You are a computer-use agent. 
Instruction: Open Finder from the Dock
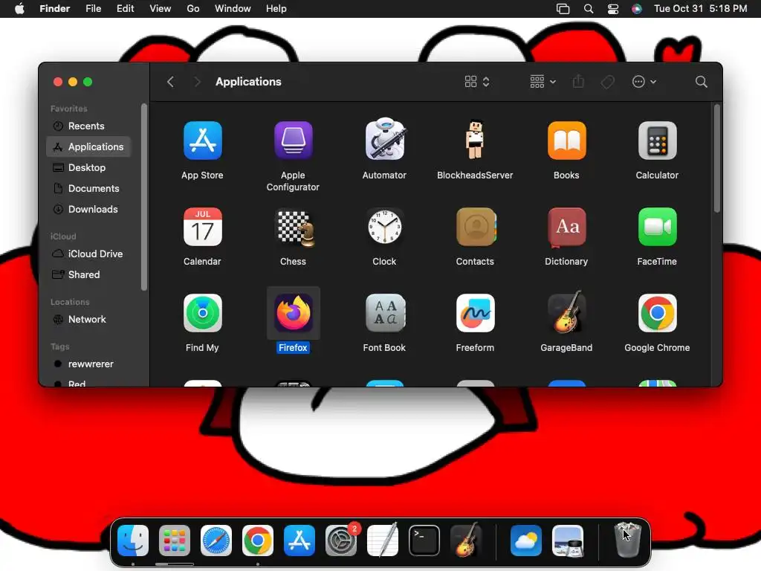tap(133, 541)
